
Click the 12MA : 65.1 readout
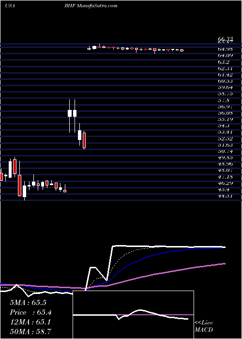(30, 322)
